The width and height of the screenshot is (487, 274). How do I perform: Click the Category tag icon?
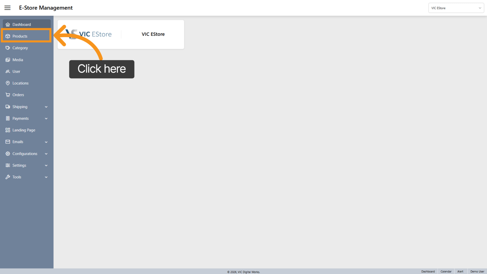[8, 48]
